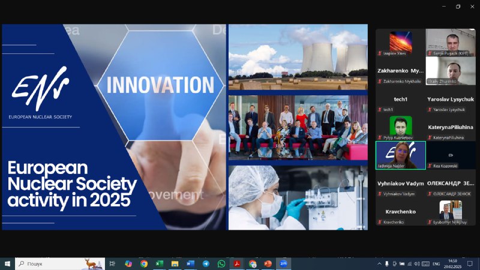The width and height of the screenshot is (480, 270).
Task: Select the Rea Kozowski participant tile
Action: [x=451, y=155]
